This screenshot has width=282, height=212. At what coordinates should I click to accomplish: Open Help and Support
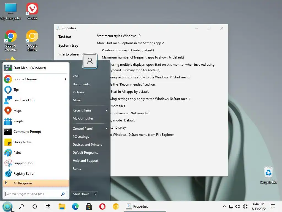point(85,161)
